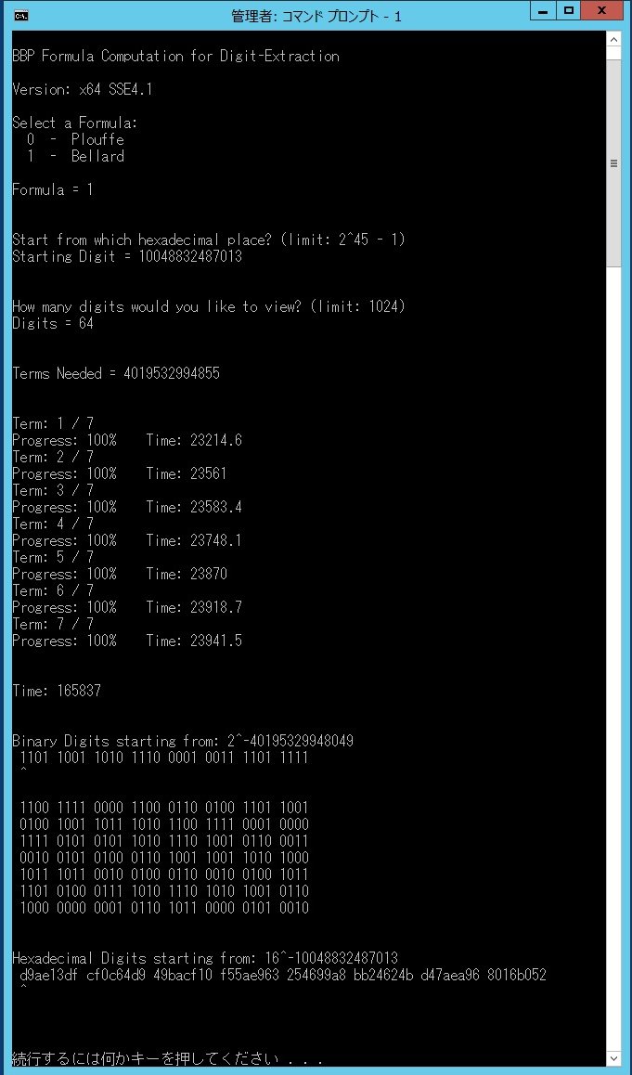Maximize the command prompt window
The image size is (632, 1075).
(x=568, y=11)
